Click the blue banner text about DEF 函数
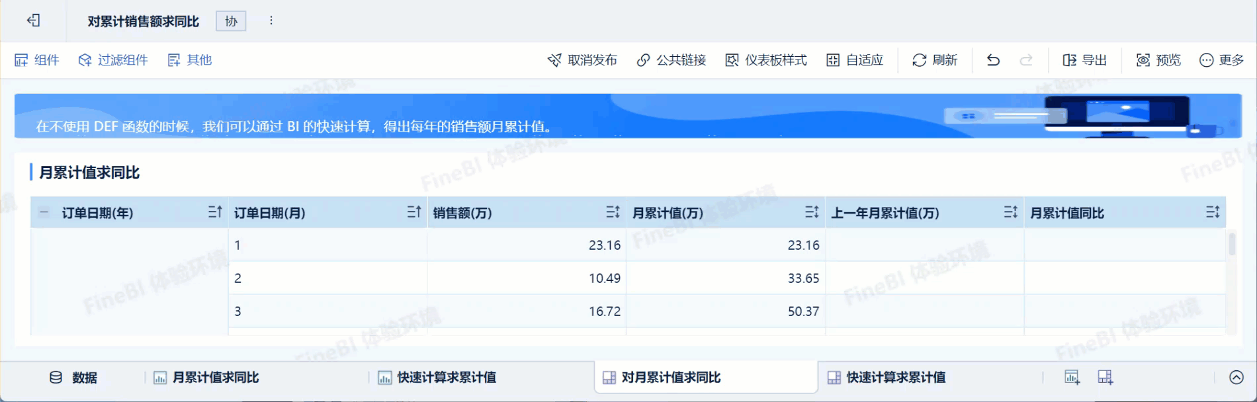This screenshot has height=402, width=1257. 294,126
